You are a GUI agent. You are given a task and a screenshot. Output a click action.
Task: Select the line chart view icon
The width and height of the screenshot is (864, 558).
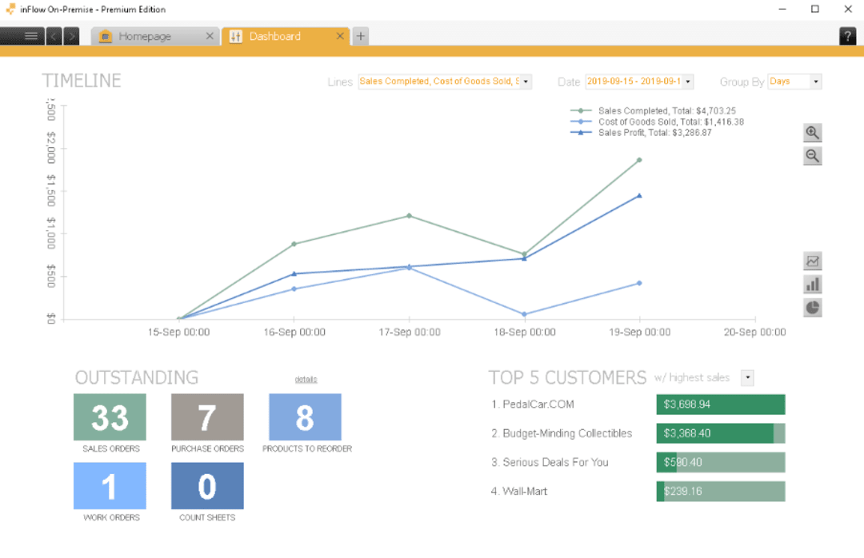click(x=812, y=261)
